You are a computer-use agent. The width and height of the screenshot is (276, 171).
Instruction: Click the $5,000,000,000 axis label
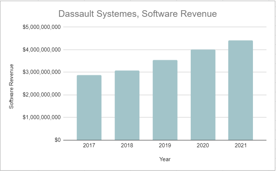[x=41, y=27]
